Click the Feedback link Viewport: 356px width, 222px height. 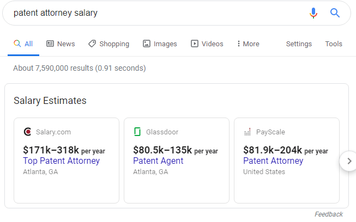point(329,214)
